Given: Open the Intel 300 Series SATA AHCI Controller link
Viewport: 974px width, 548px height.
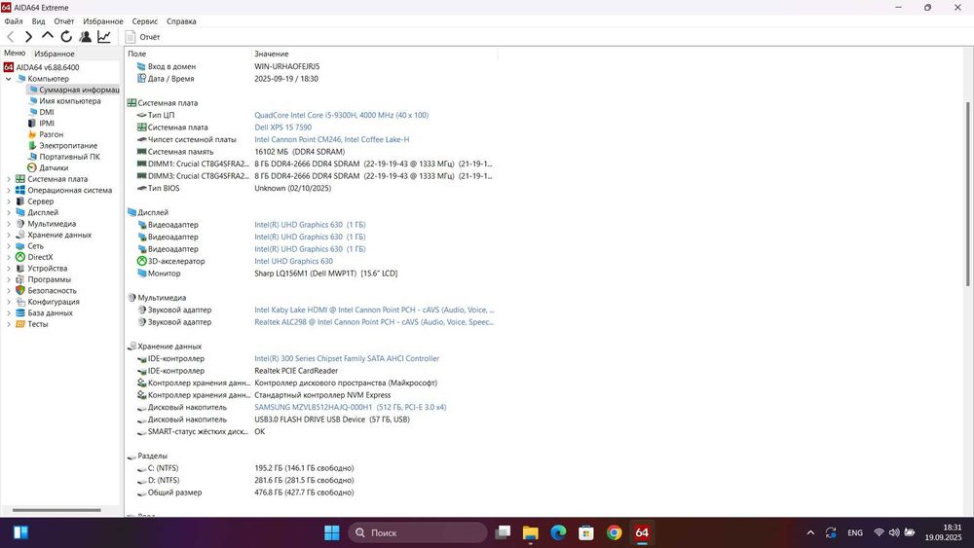Looking at the screenshot, I should point(347,359).
